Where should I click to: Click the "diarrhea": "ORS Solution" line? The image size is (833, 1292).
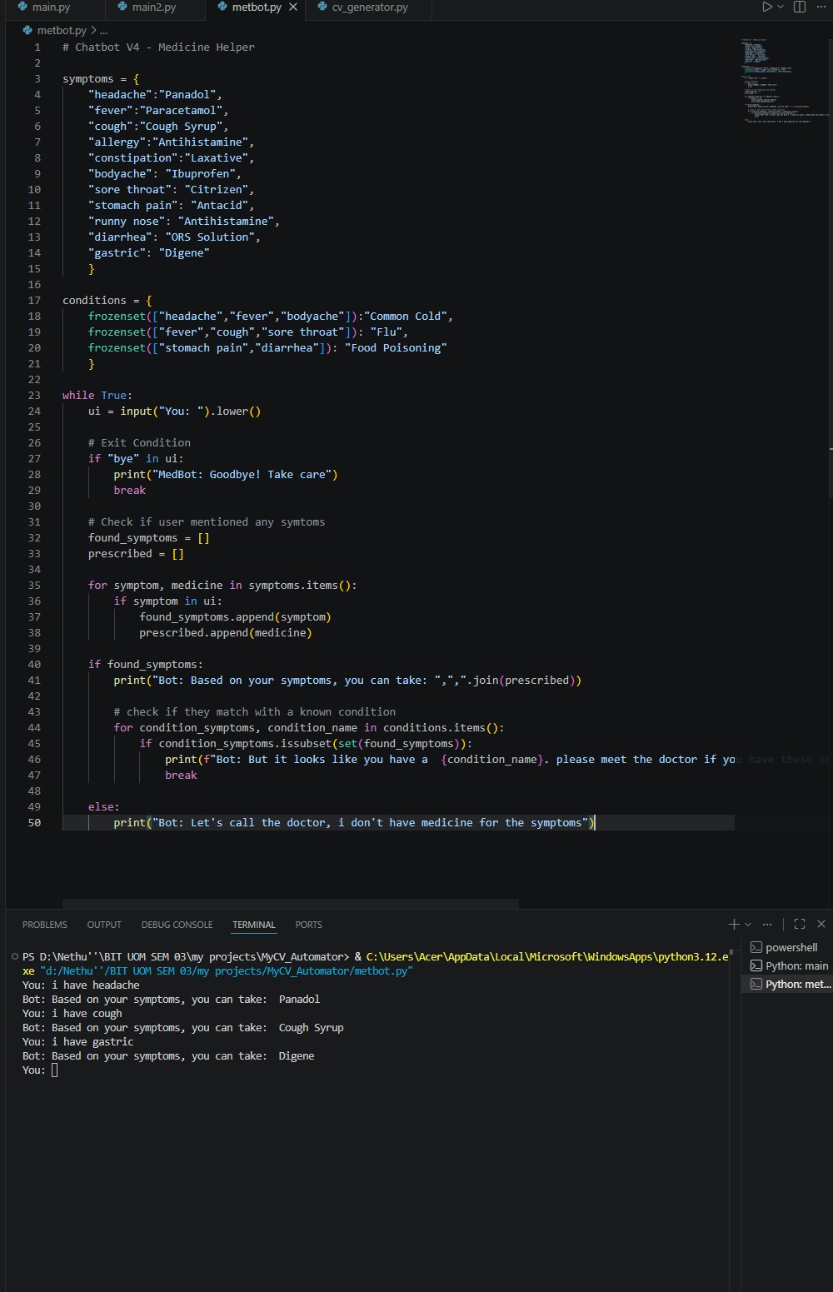pyautogui.click(x=174, y=237)
